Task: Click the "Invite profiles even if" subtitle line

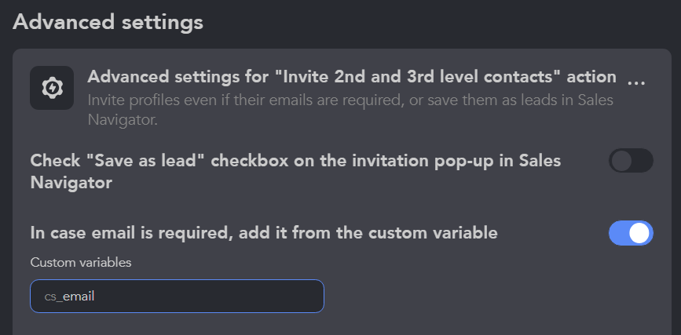Action: click(350, 100)
